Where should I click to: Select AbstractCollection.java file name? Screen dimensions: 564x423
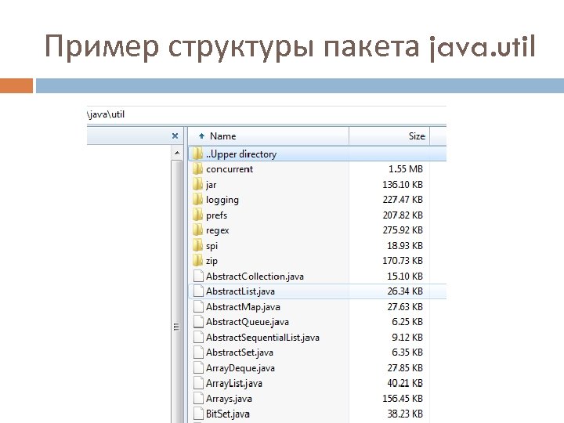click(x=255, y=277)
